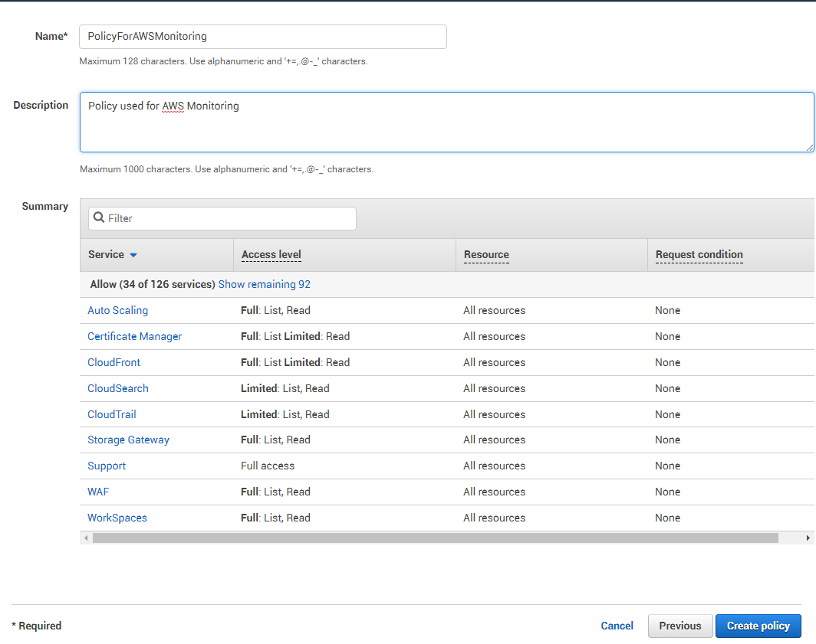Open the CloudSearch service link
This screenshot has width=816, height=644.
pyautogui.click(x=118, y=388)
